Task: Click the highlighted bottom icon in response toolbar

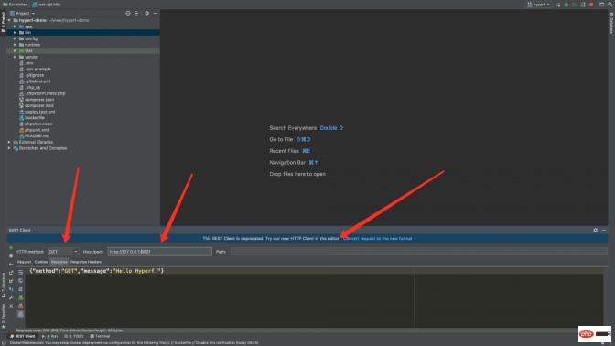Action: 21,314
